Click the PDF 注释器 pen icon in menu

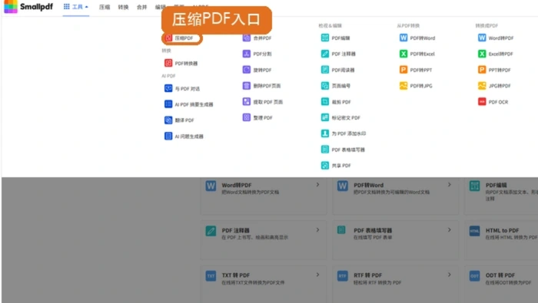(x=324, y=54)
